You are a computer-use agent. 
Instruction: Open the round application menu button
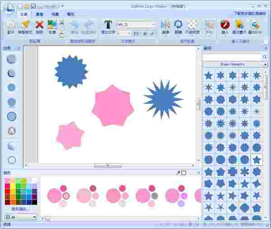point(9,9)
